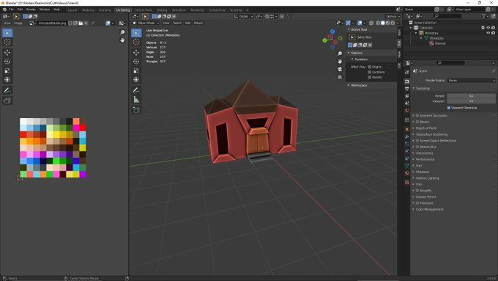498x281 pixels.
Task: Open the Render menu
Action: tap(31, 10)
